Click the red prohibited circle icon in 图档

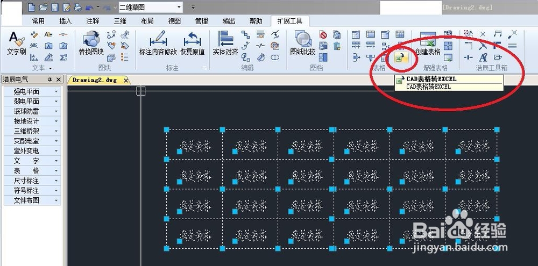(323, 34)
